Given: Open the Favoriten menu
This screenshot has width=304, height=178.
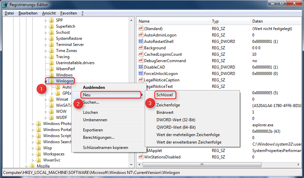Looking at the screenshot, I should (68, 13).
